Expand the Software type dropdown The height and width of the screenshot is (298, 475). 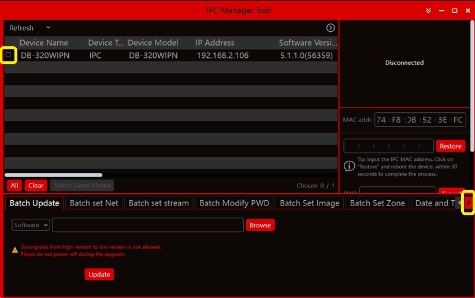pyautogui.click(x=31, y=225)
